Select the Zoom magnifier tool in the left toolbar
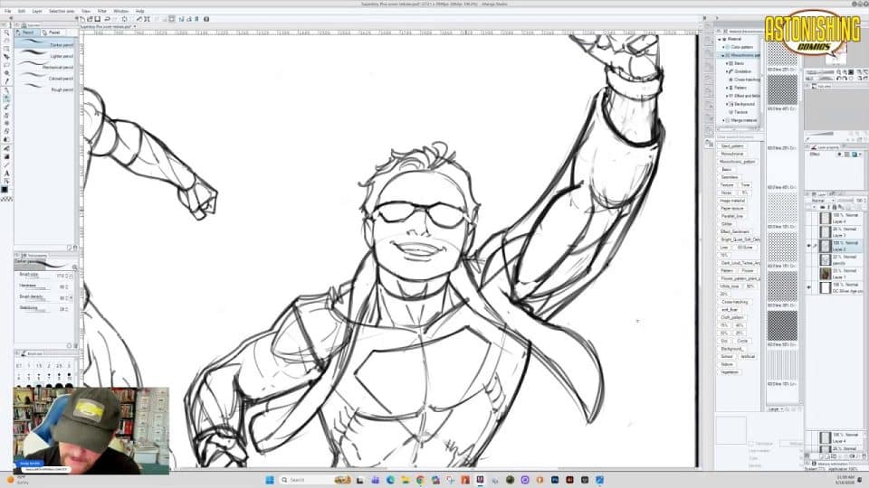 [6, 33]
